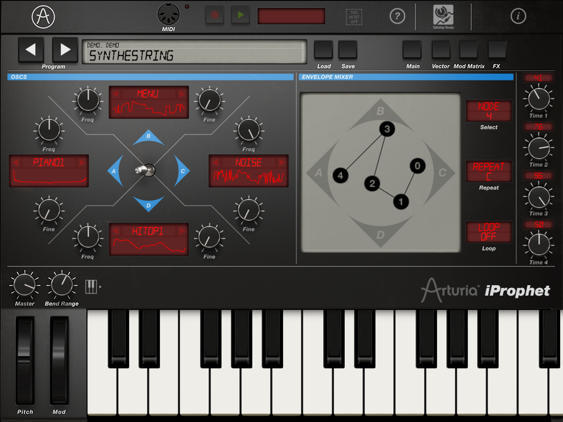This screenshot has width=563, height=422.
Task: Select envelope node 4
Action: pyautogui.click(x=340, y=175)
